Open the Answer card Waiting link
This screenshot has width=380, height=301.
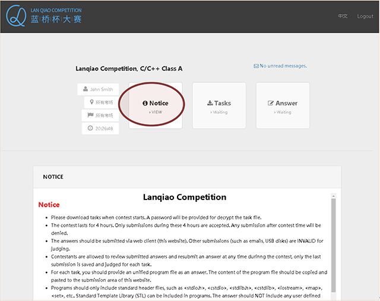tap(283, 112)
